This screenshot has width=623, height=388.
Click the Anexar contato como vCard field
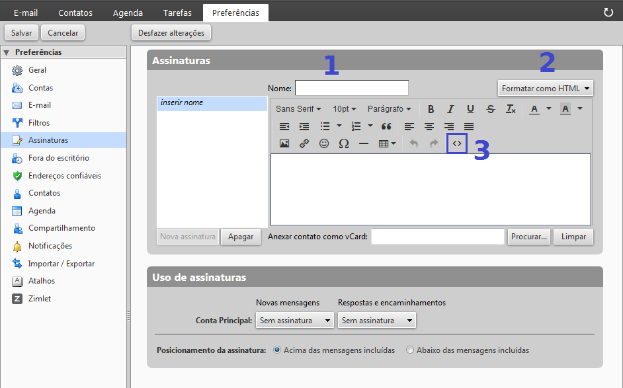[x=437, y=236]
